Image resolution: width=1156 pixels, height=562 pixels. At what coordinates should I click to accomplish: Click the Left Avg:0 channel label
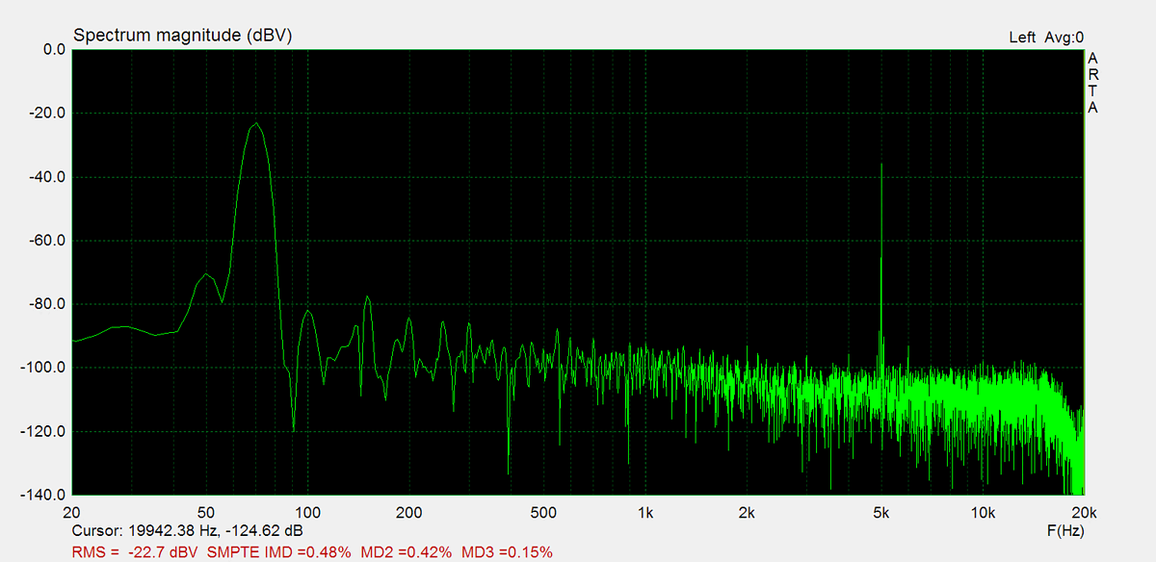1045,38
